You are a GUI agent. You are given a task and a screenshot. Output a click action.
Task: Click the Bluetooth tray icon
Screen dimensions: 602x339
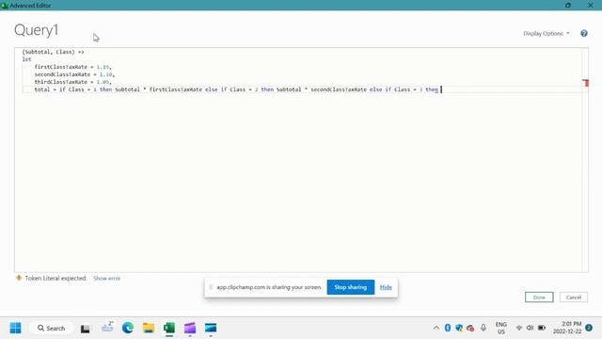448,328
